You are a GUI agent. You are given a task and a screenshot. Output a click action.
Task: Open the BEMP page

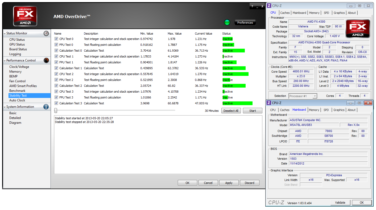click(13, 76)
